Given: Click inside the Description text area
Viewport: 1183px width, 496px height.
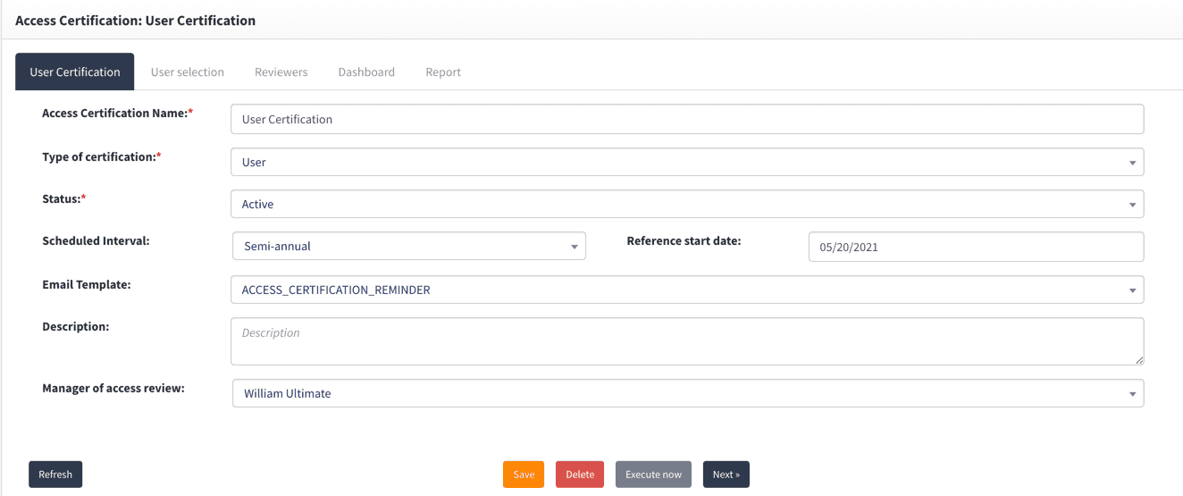Looking at the screenshot, I should [686, 340].
